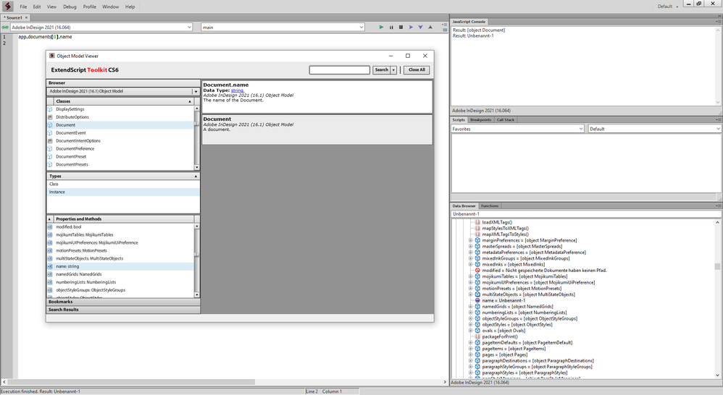Click the pause debugging icon
This screenshot has height=395, width=723.
(391, 27)
